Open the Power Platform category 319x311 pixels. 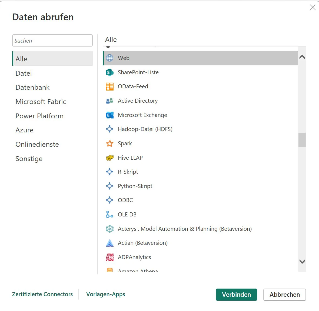coord(40,116)
